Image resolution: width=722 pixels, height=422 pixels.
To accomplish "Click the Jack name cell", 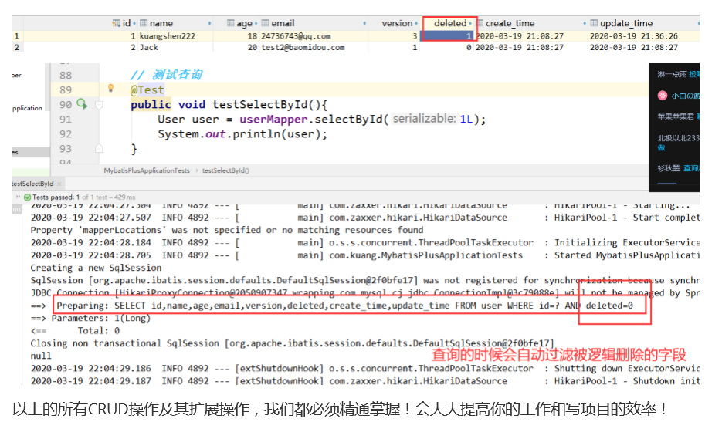I will tap(149, 47).
